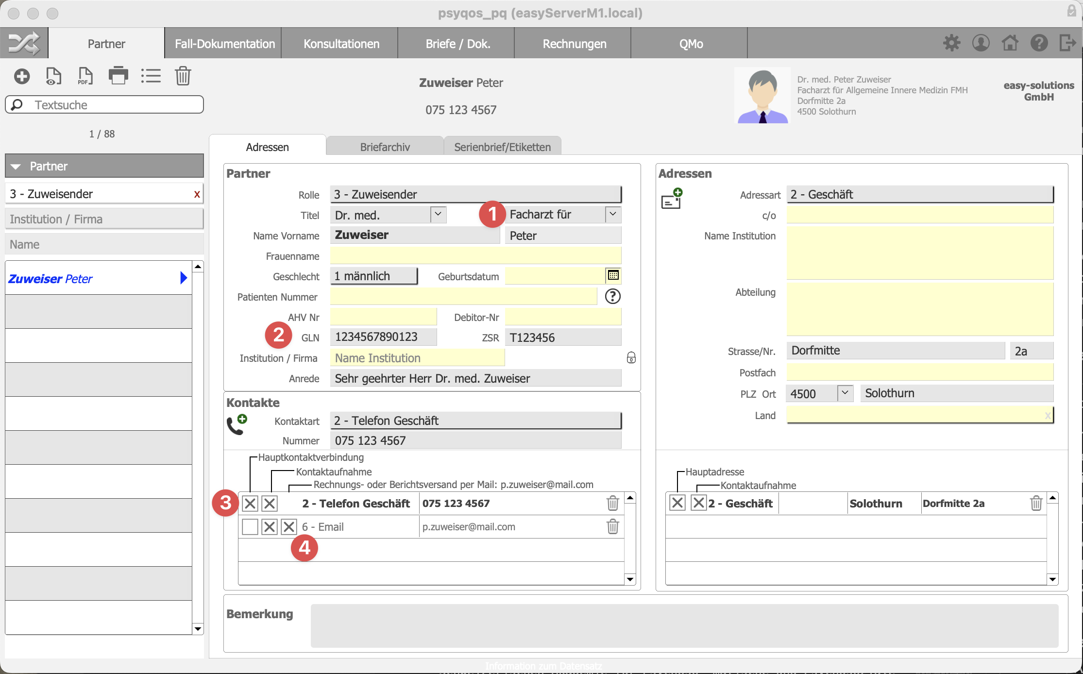Click the shuffle arrows icon in the navigation bar
This screenshot has height=674, width=1083.
[24, 43]
